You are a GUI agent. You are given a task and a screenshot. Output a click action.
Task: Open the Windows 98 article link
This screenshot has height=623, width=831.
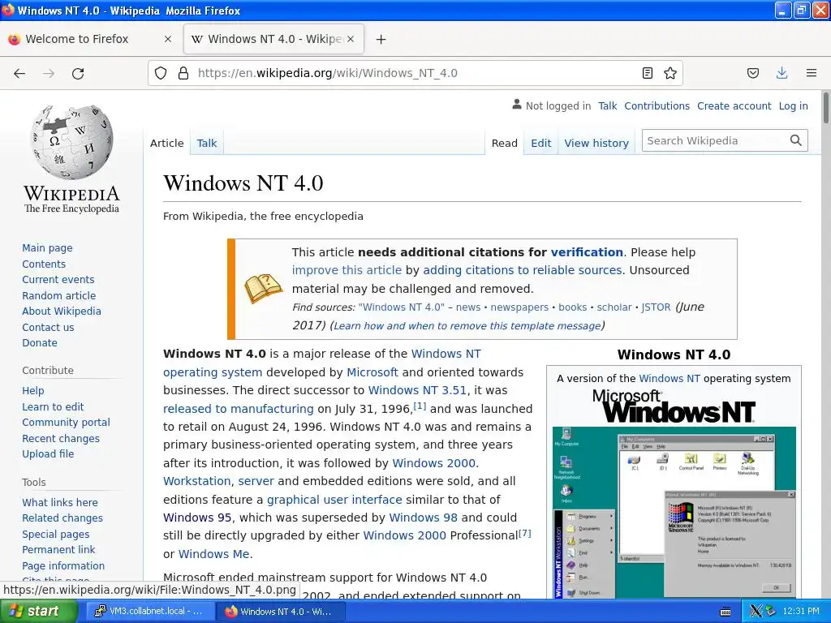pos(423,518)
